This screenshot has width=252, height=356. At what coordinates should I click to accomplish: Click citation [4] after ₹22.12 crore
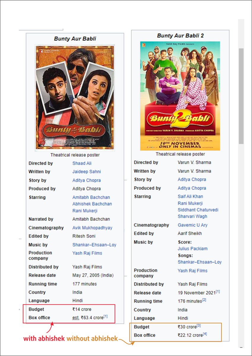click(x=205, y=334)
